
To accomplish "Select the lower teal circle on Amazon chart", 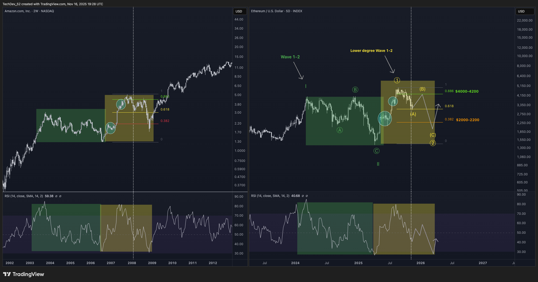I will [x=111, y=128].
